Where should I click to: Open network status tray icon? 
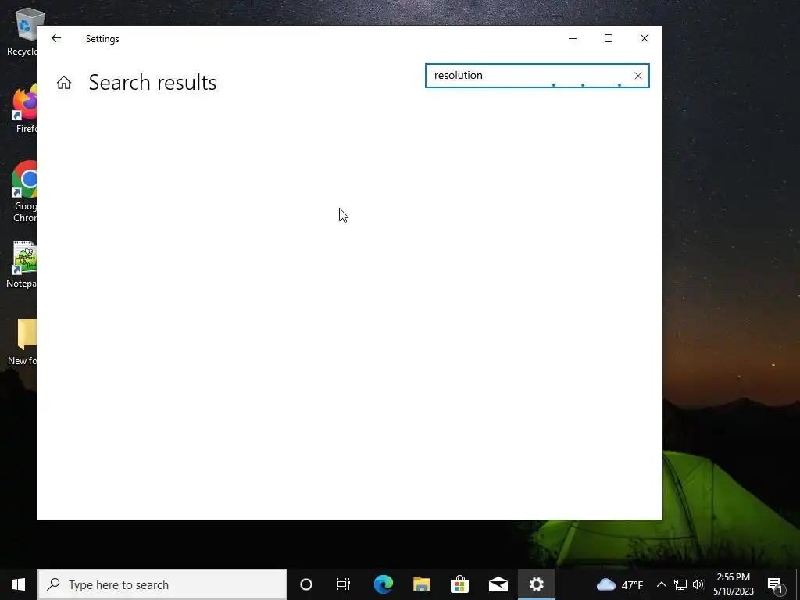point(680,584)
